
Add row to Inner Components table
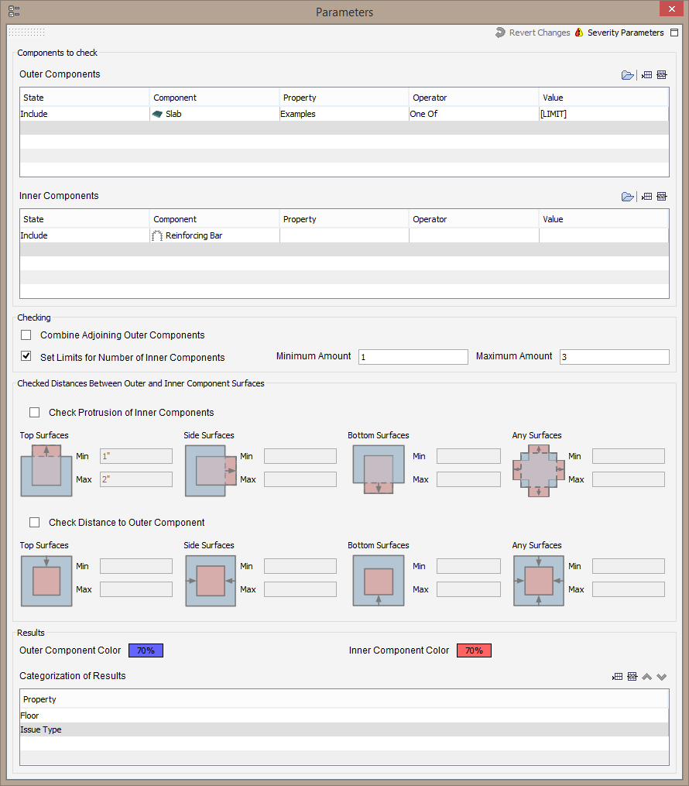point(647,197)
